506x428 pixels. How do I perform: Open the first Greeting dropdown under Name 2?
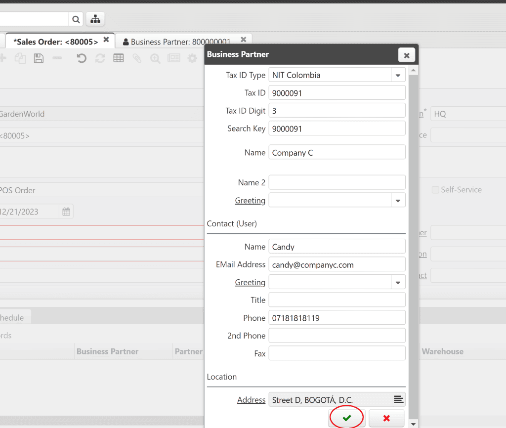point(398,200)
